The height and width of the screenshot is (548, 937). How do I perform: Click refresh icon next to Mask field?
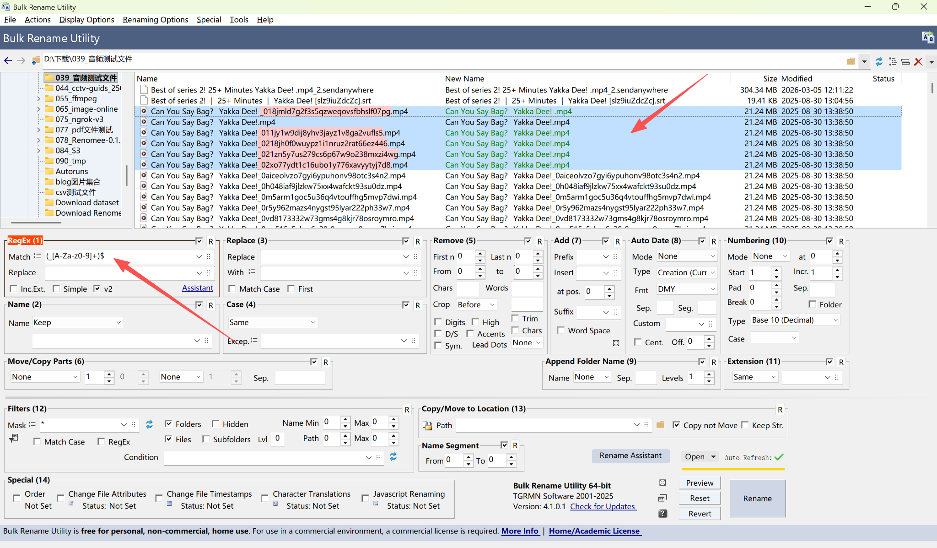(149, 424)
